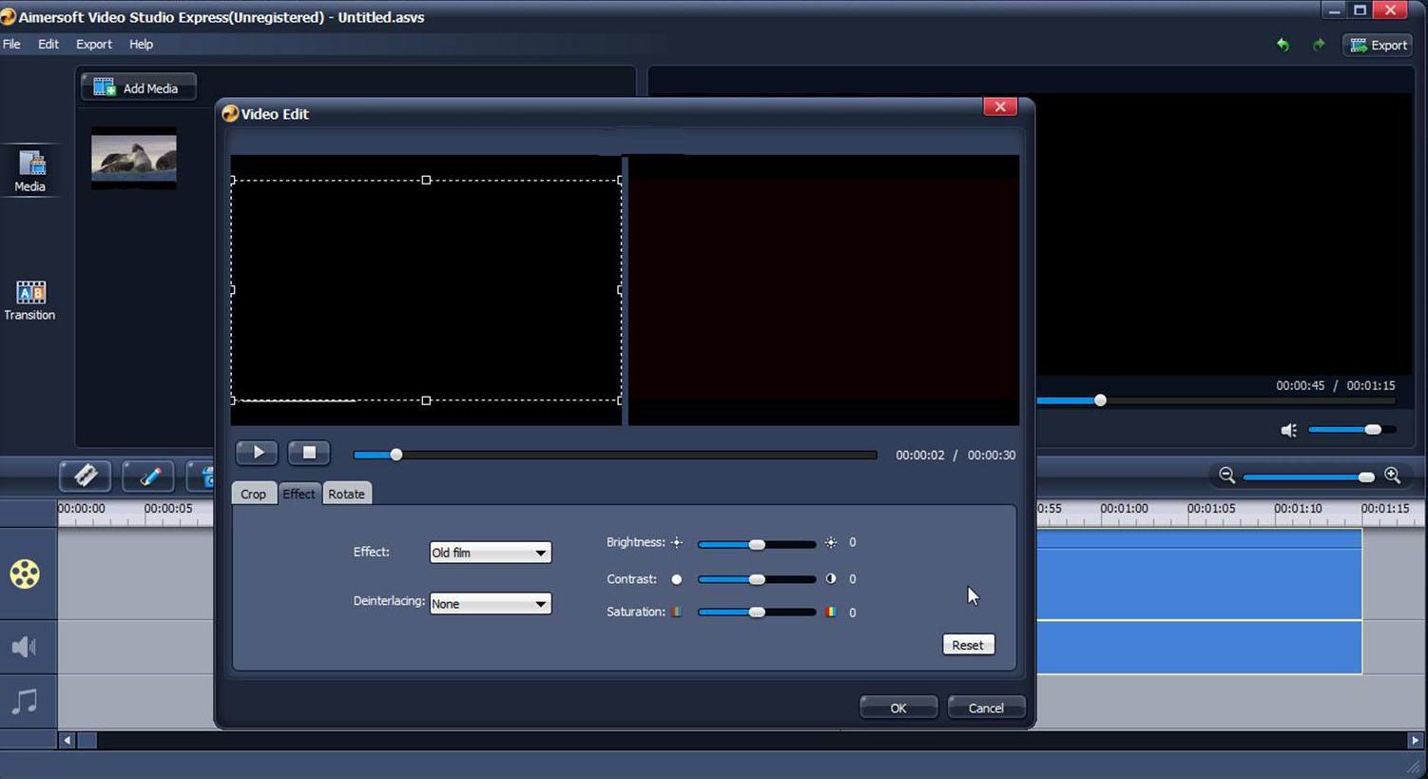Open the Deinterlacing dropdown
1428x779 pixels.
coord(489,603)
